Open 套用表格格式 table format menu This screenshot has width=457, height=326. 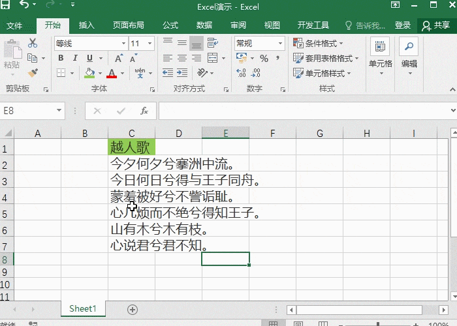pos(326,58)
